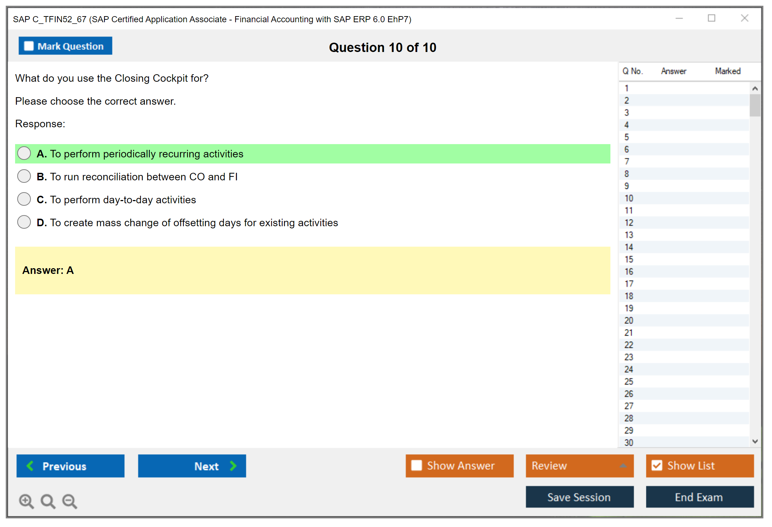Click the green arrow on Previous button
This screenshot has height=527, width=772.
tap(31, 466)
